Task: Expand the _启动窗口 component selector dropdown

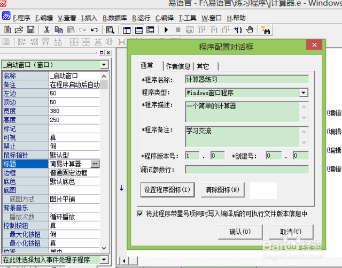Action: [x=103, y=65]
